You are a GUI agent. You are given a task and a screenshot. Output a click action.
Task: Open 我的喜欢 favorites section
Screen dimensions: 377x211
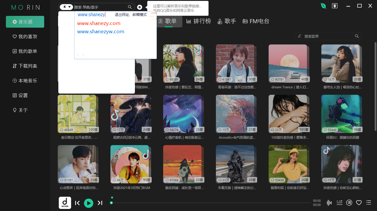(25, 36)
